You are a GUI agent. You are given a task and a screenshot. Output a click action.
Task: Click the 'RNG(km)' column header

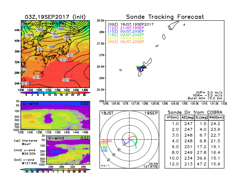tap(216, 117)
